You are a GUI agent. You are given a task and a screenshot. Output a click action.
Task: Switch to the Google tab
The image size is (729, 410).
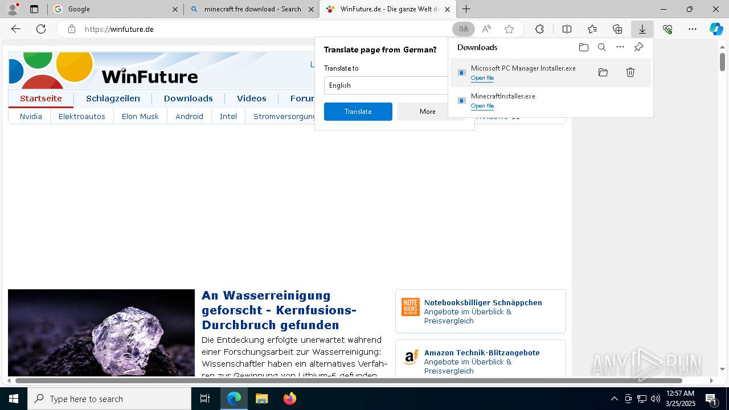(x=116, y=9)
